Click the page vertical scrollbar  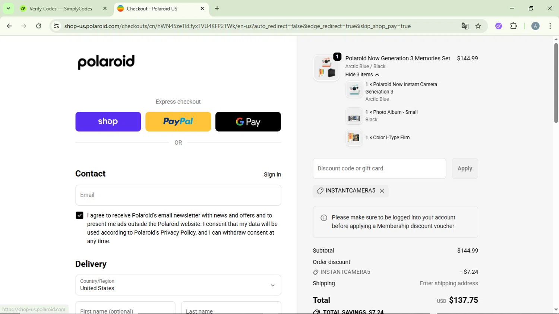pos(556,83)
